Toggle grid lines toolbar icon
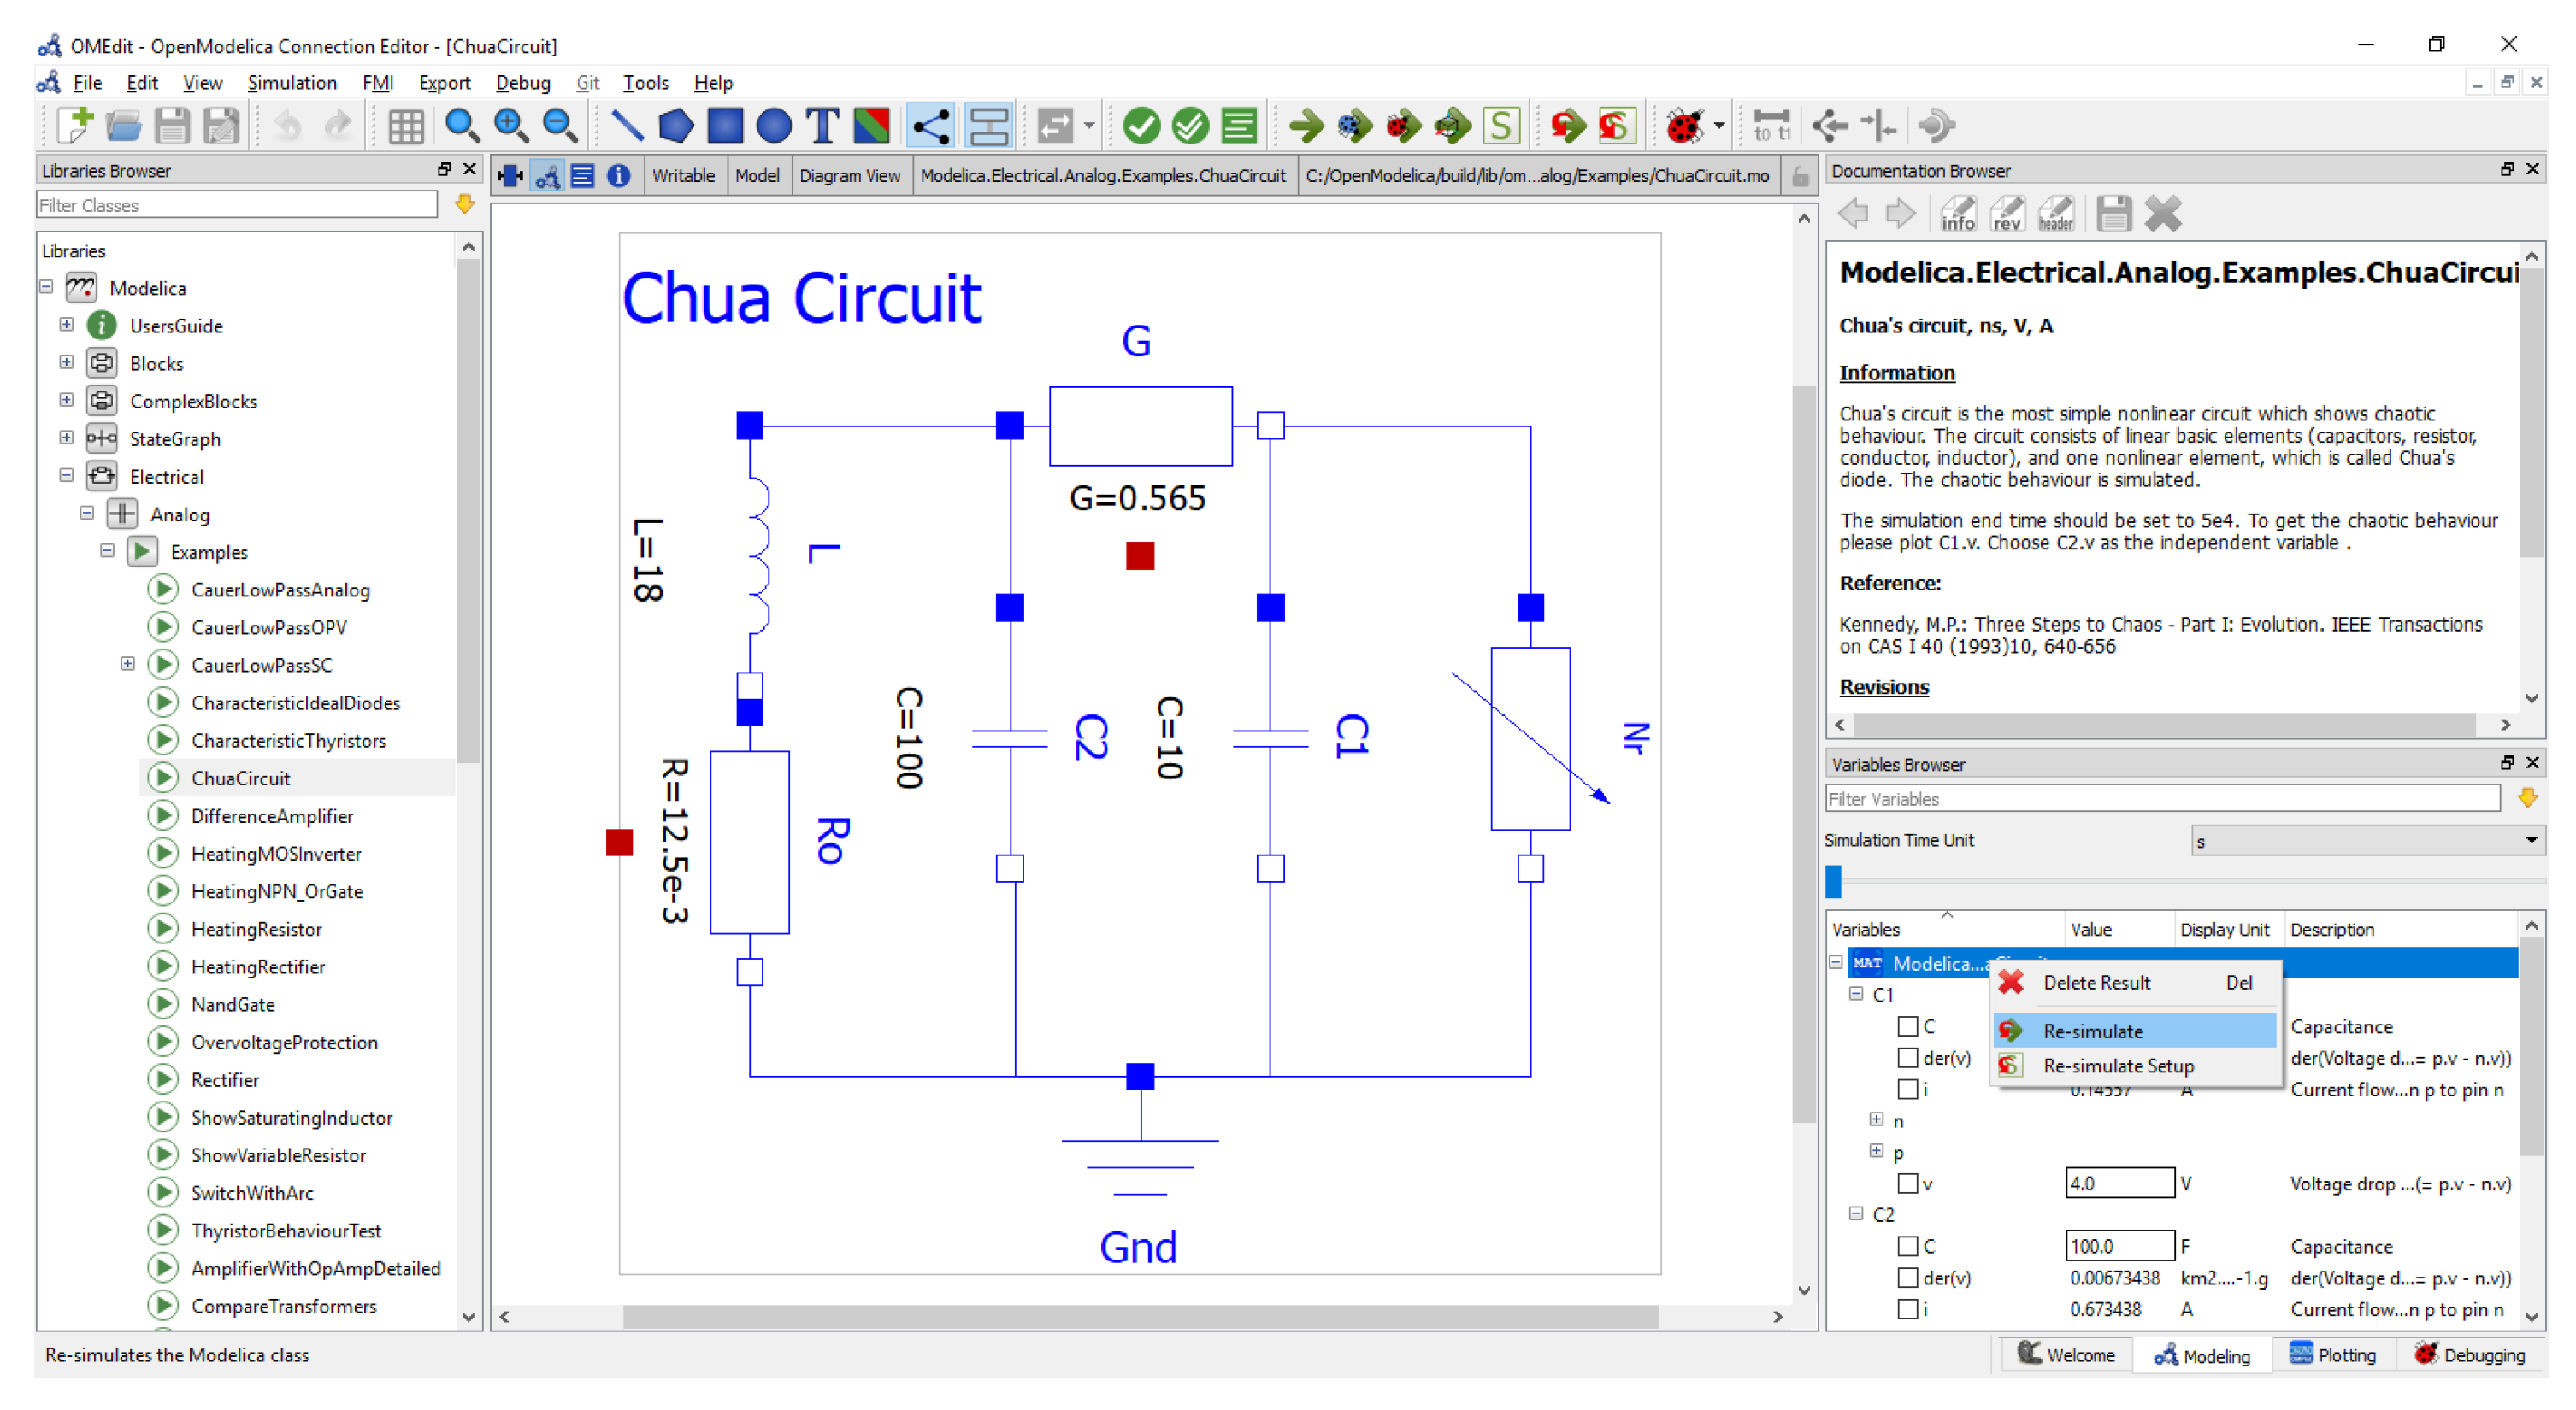This screenshot has width=2576, height=1410. pos(405,126)
